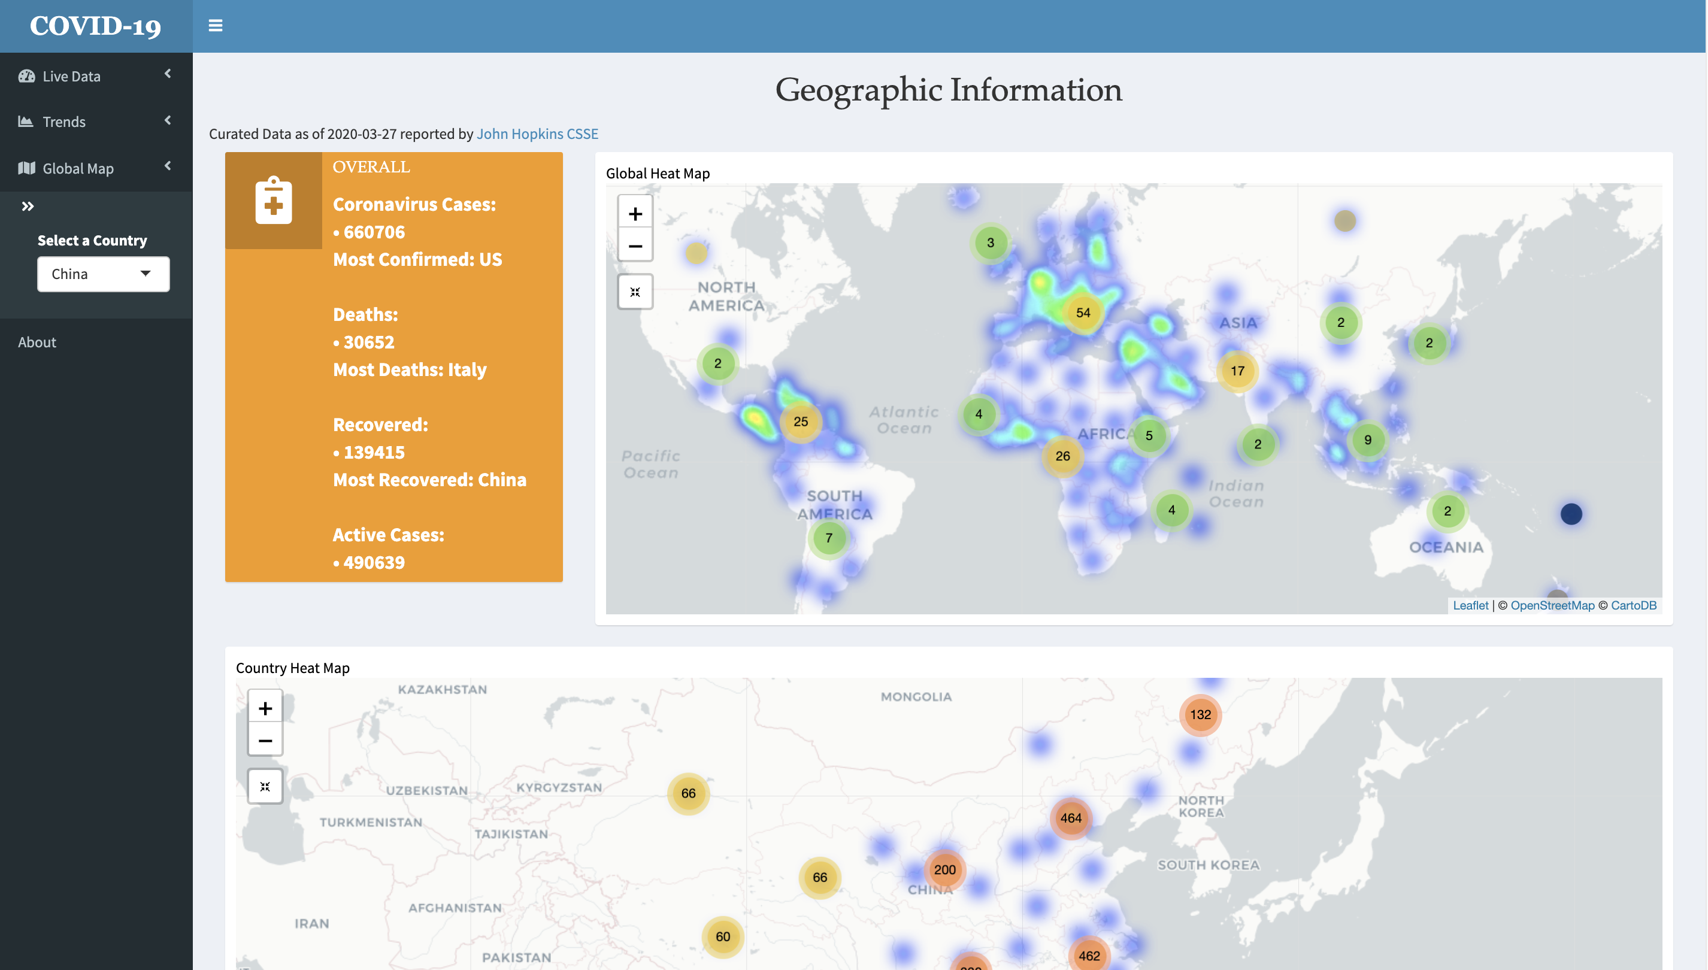The image size is (1708, 970).
Task: Reset view on the Country Heat Map
Action: pos(265,786)
